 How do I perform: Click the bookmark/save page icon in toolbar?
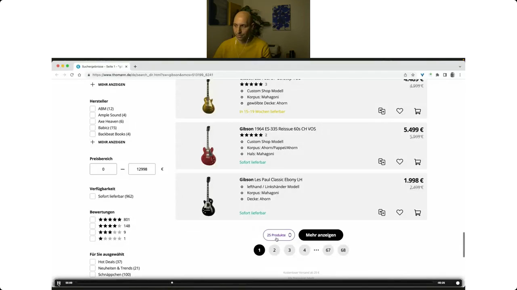pos(413,75)
